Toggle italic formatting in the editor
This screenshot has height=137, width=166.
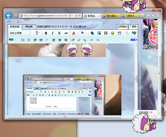click(53, 33)
